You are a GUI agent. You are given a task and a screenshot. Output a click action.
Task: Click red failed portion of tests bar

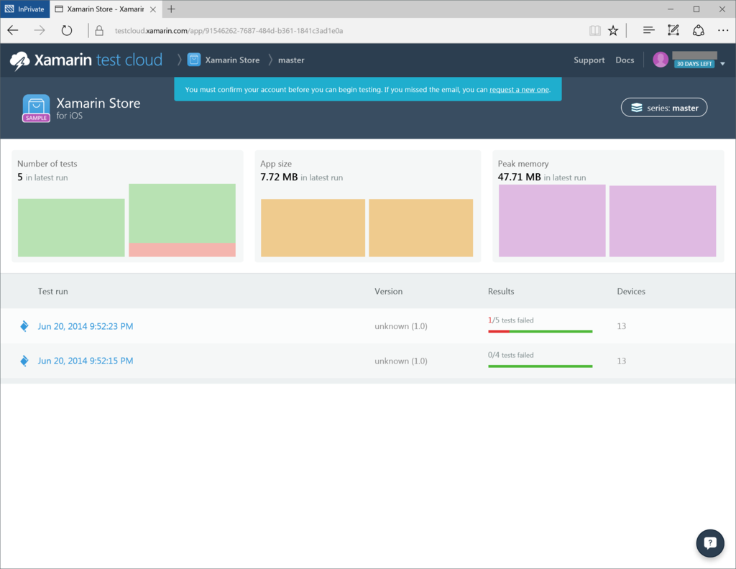coord(182,249)
